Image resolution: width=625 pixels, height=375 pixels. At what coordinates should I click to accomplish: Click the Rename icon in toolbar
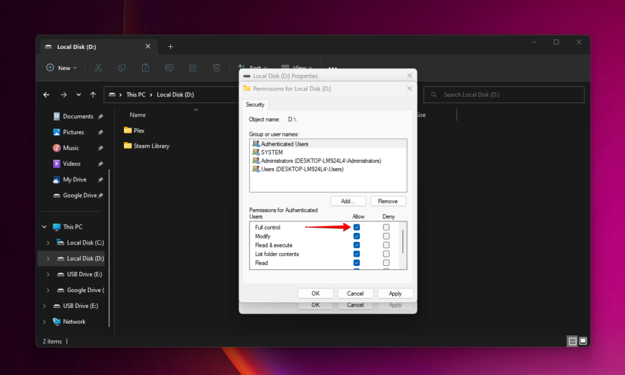(x=169, y=68)
